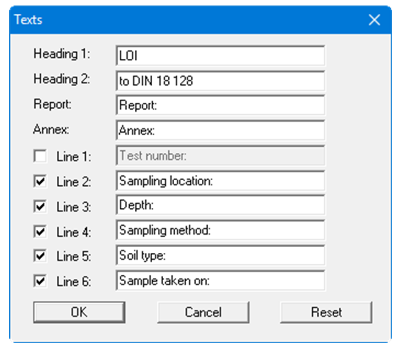The width and height of the screenshot is (398, 350).
Task: Click into the Report text field
Action: (x=220, y=106)
